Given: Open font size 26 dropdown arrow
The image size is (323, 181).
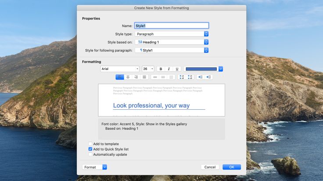Looking at the screenshot, I should click(152, 69).
